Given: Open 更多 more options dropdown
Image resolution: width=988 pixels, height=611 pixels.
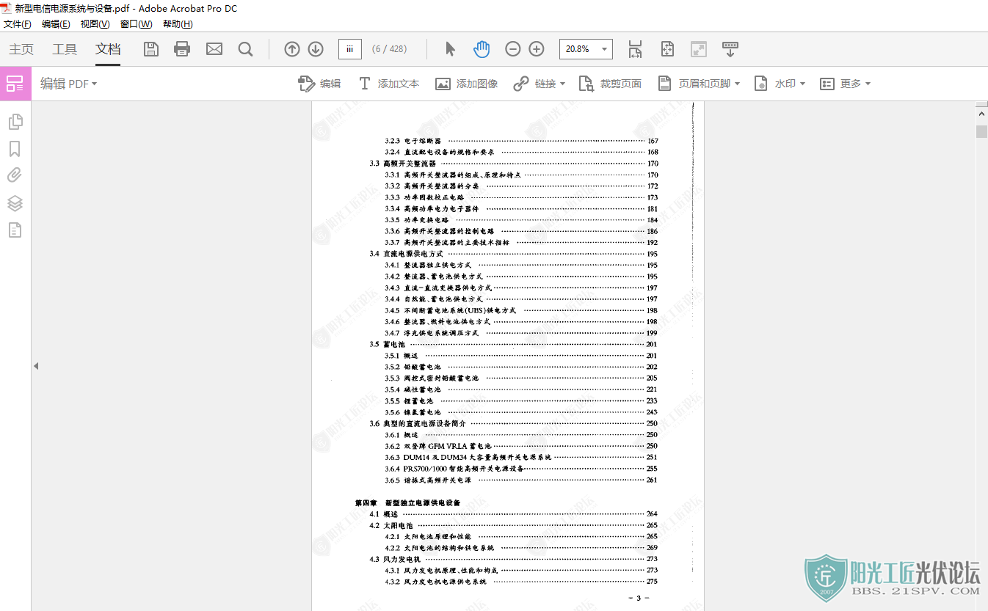Looking at the screenshot, I should click(x=845, y=84).
